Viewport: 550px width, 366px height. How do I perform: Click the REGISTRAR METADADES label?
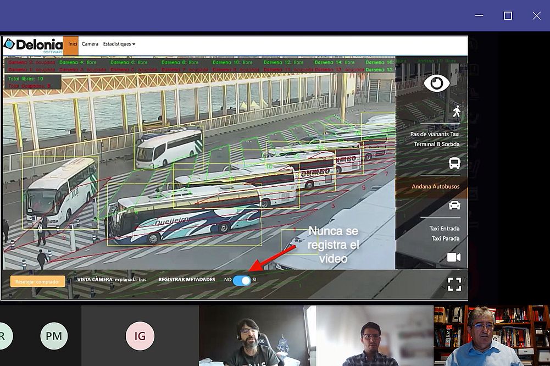187,280
